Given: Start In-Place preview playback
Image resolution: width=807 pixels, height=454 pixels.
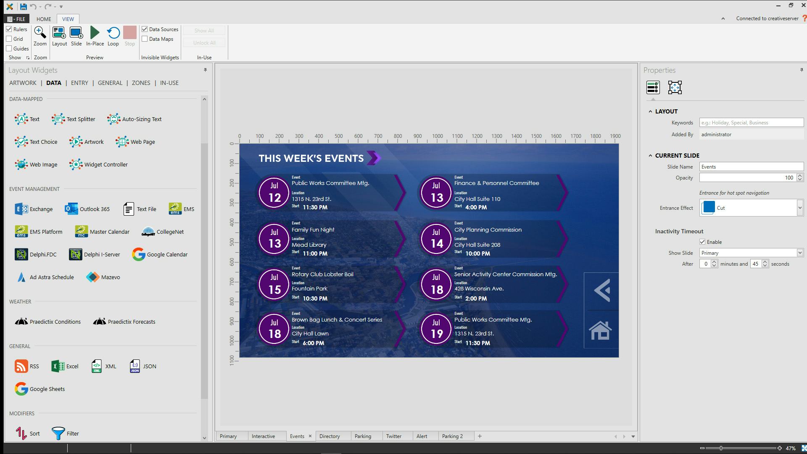Looking at the screenshot, I should pyautogui.click(x=95, y=33).
